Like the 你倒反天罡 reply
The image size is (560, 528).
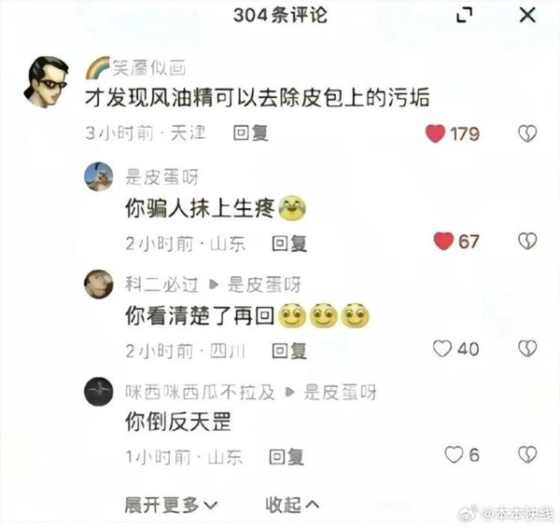[454, 455]
